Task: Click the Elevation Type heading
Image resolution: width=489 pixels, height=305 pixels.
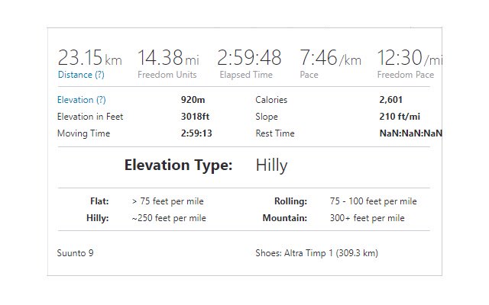Action: 178,165
